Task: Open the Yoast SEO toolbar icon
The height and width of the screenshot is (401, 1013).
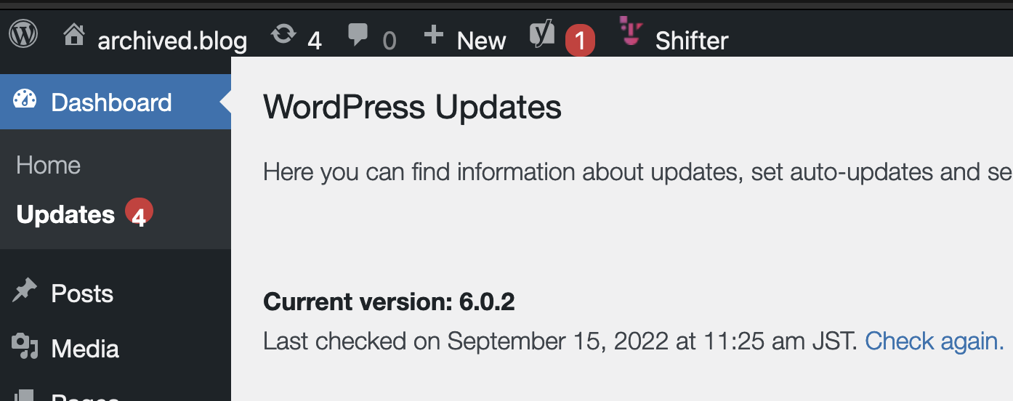Action: pos(542,34)
